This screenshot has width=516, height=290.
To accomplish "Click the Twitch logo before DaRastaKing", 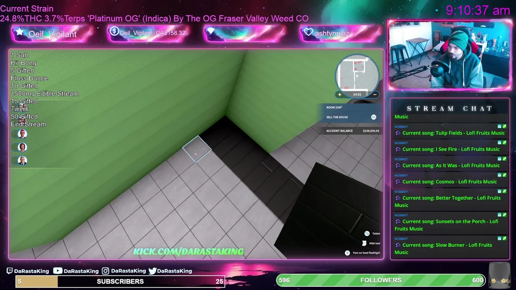I will pyautogui.click(x=10, y=271).
